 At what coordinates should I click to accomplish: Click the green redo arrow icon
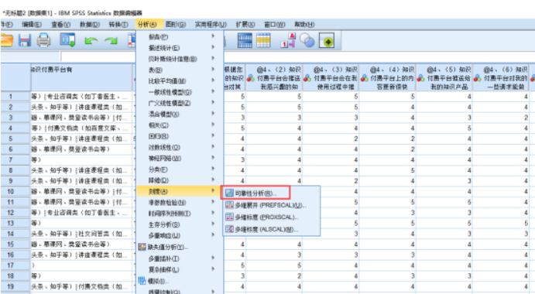click(x=111, y=41)
